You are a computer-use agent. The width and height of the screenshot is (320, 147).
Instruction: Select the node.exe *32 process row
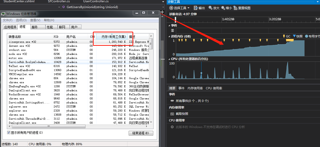coord(78,54)
